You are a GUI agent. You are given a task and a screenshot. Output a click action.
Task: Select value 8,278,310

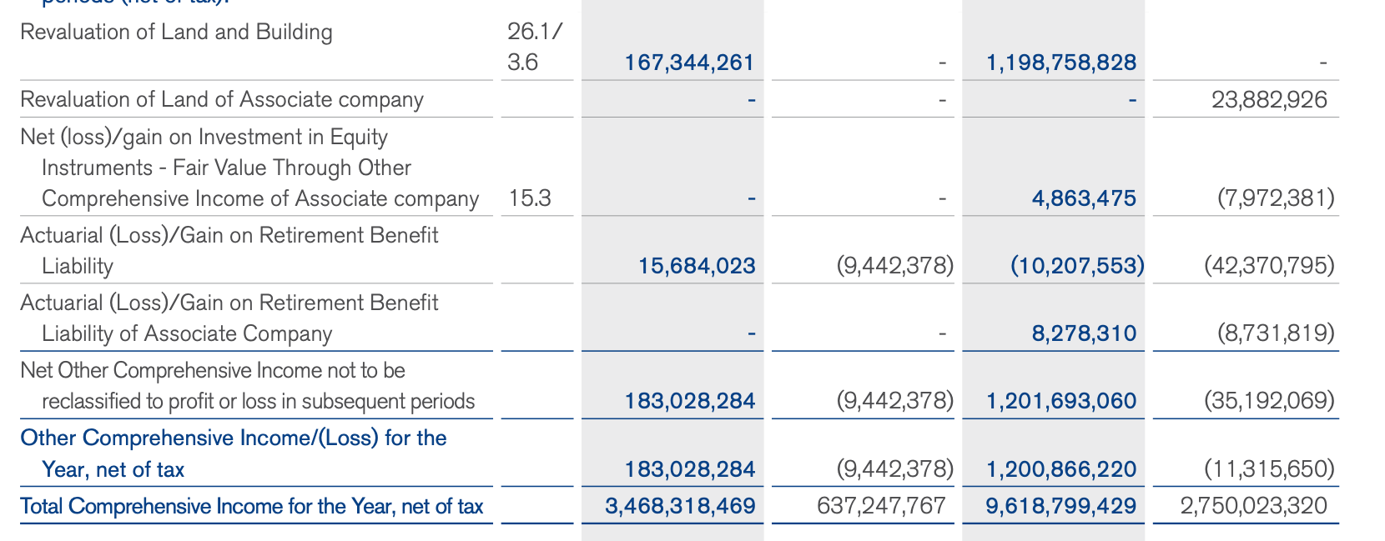click(1084, 333)
